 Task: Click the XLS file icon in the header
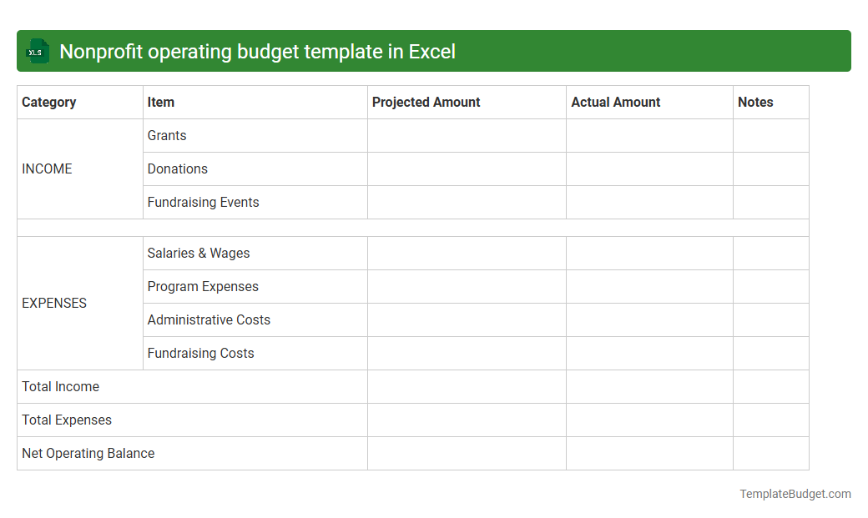[x=37, y=51]
